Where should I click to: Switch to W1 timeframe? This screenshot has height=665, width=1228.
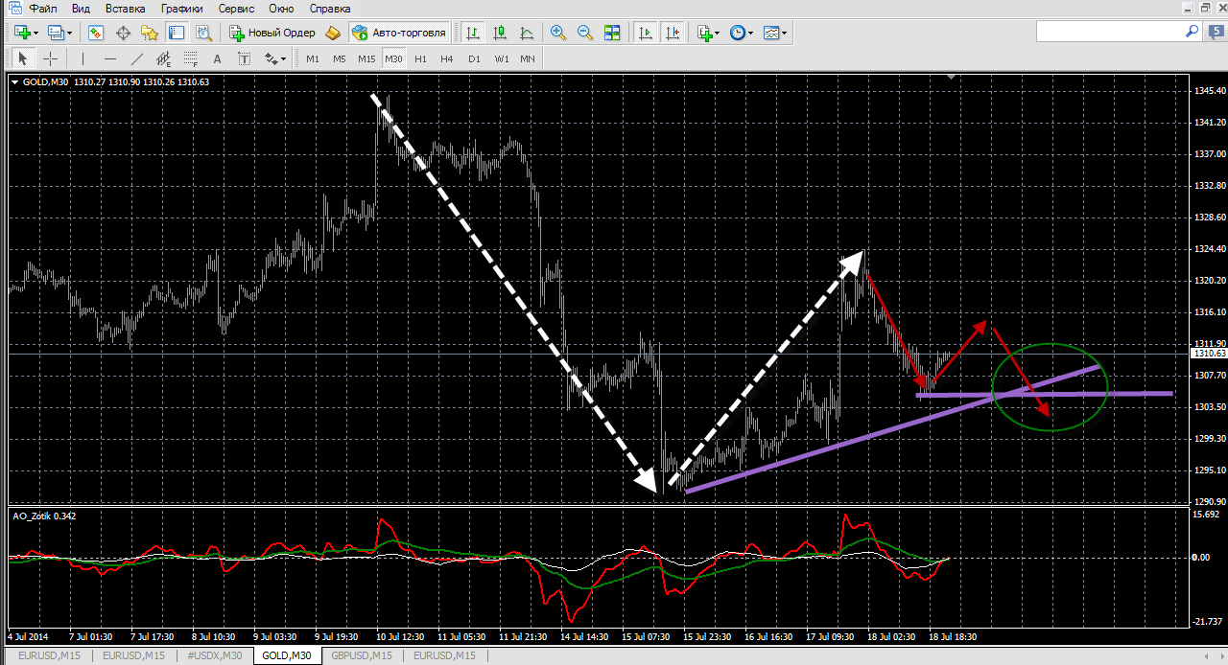501,58
